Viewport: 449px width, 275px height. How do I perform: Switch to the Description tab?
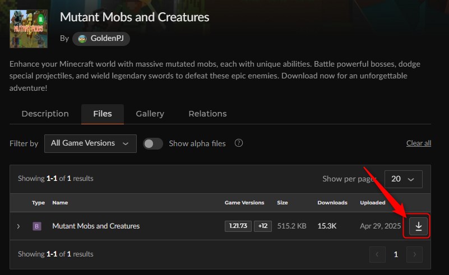point(45,114)
